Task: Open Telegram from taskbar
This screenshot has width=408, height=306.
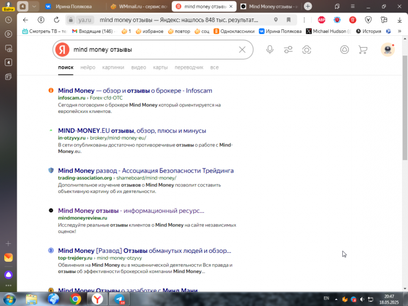Action: click(120, 299)
